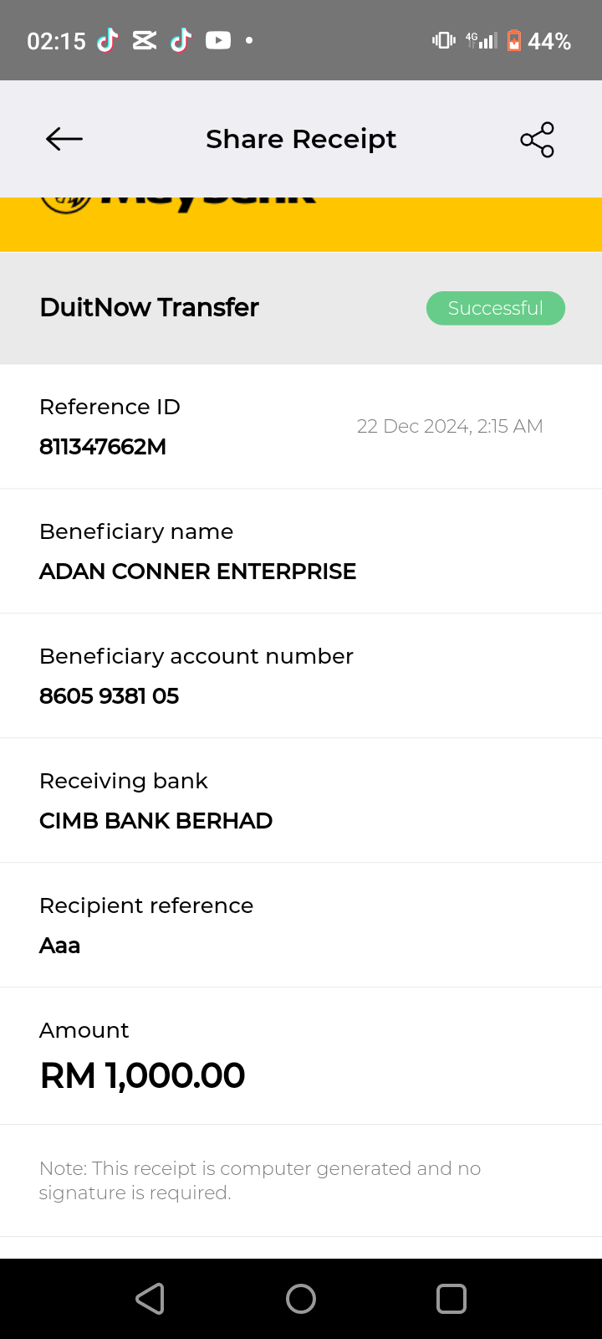Tap the battery icon in status bar
This screenshot has height=1339, width=602.
514,40
